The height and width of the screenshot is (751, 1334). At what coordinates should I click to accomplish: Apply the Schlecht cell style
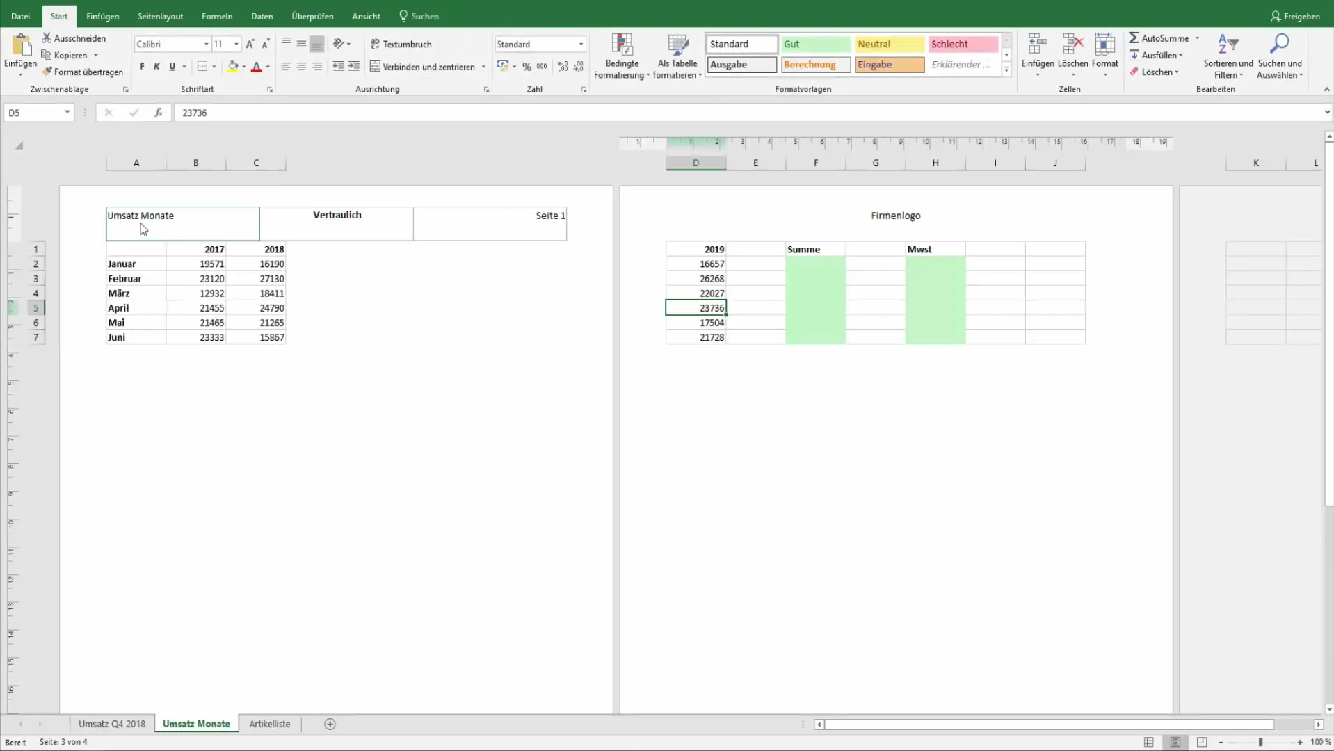click(x=963, y=44)
